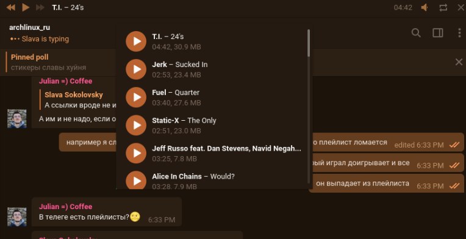Click 'Static-X – The Only' title text

coord(184,121)
